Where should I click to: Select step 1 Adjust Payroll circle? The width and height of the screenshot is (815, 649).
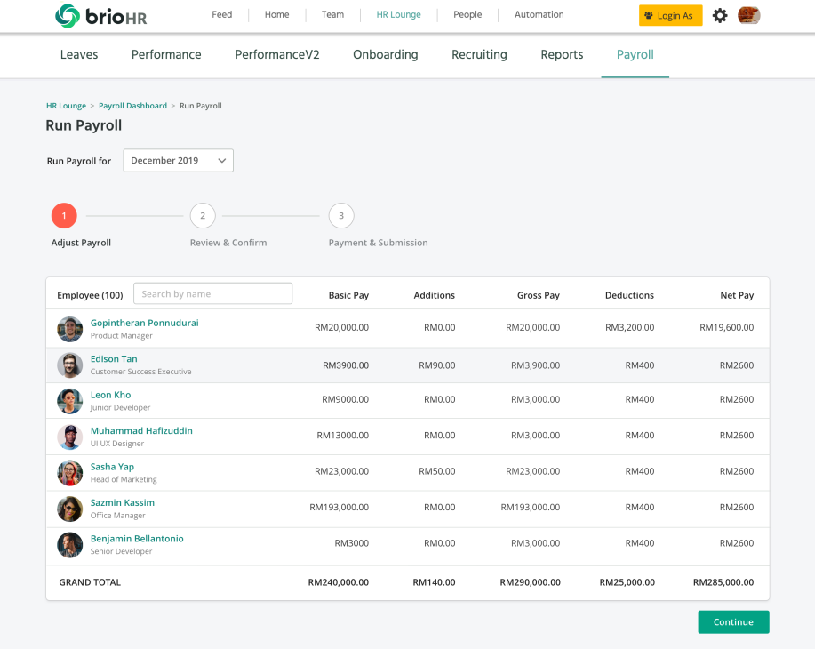pyautogui.click(x=64, y=216)
